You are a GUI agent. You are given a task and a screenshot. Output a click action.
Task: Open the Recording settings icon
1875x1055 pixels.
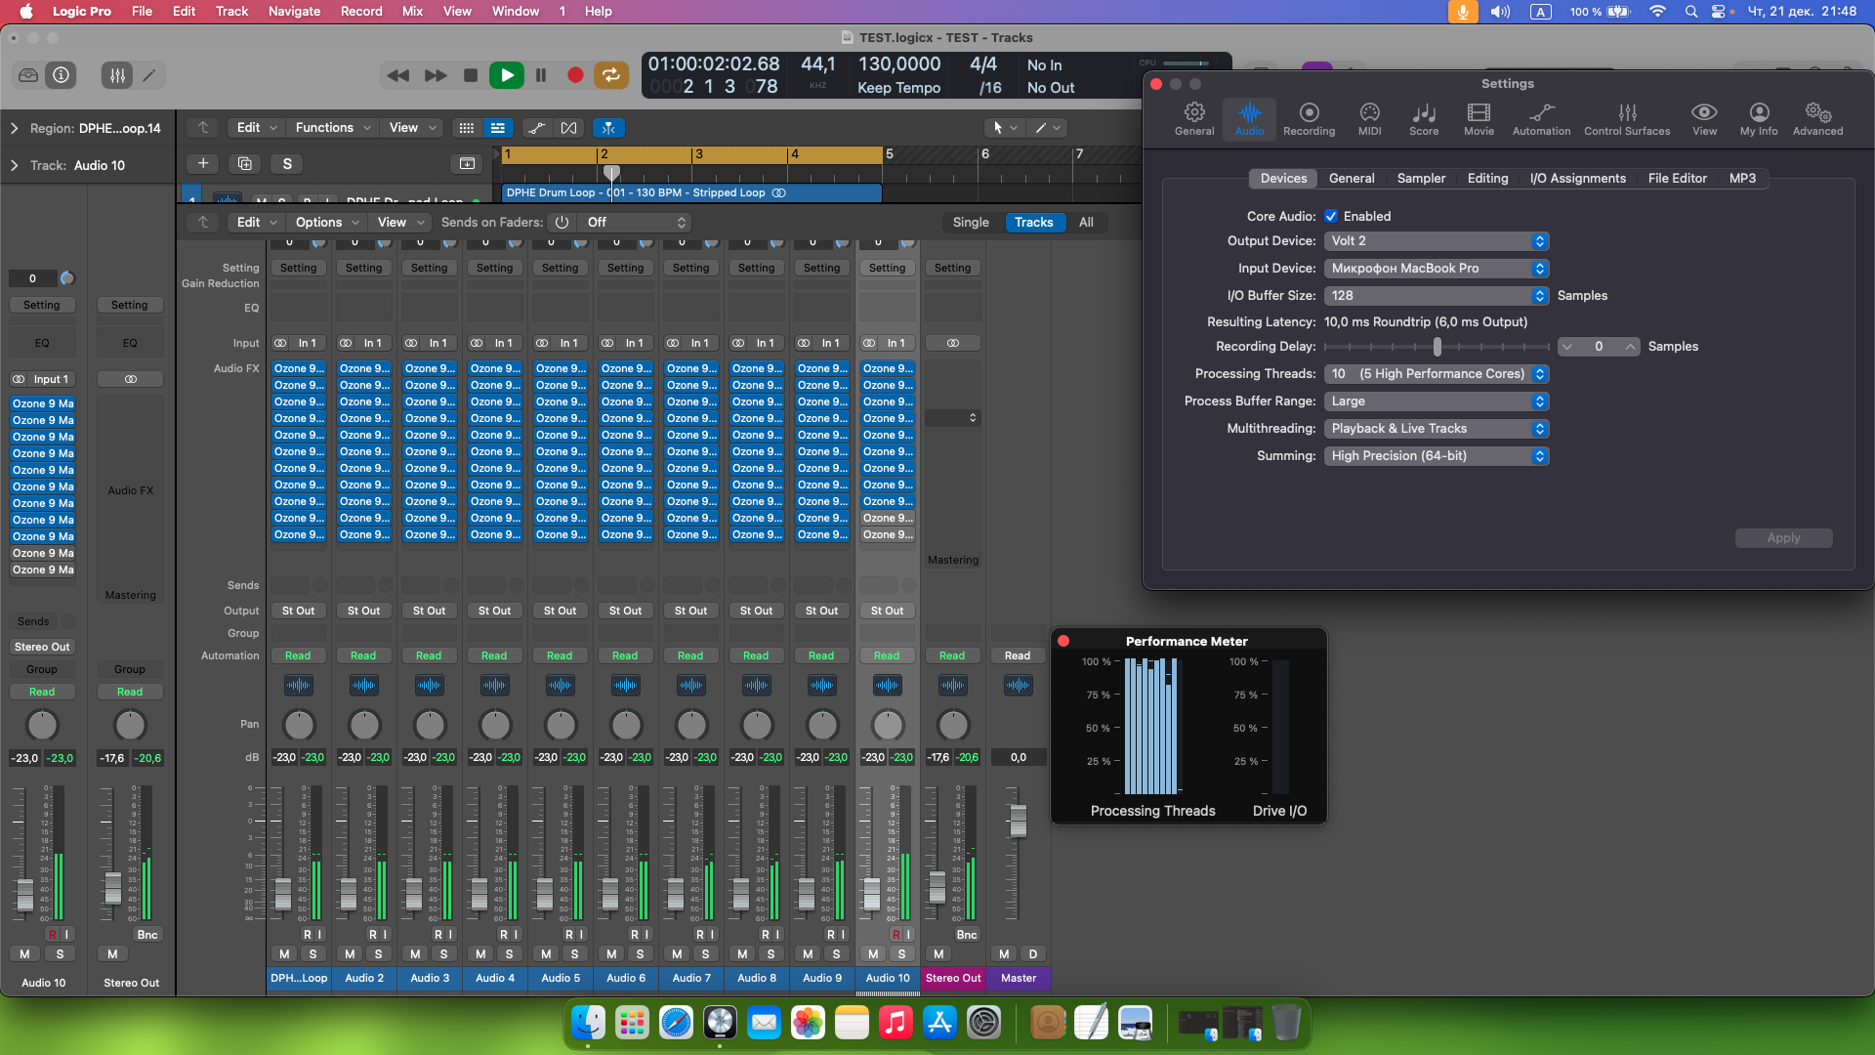pos(1309,119)
